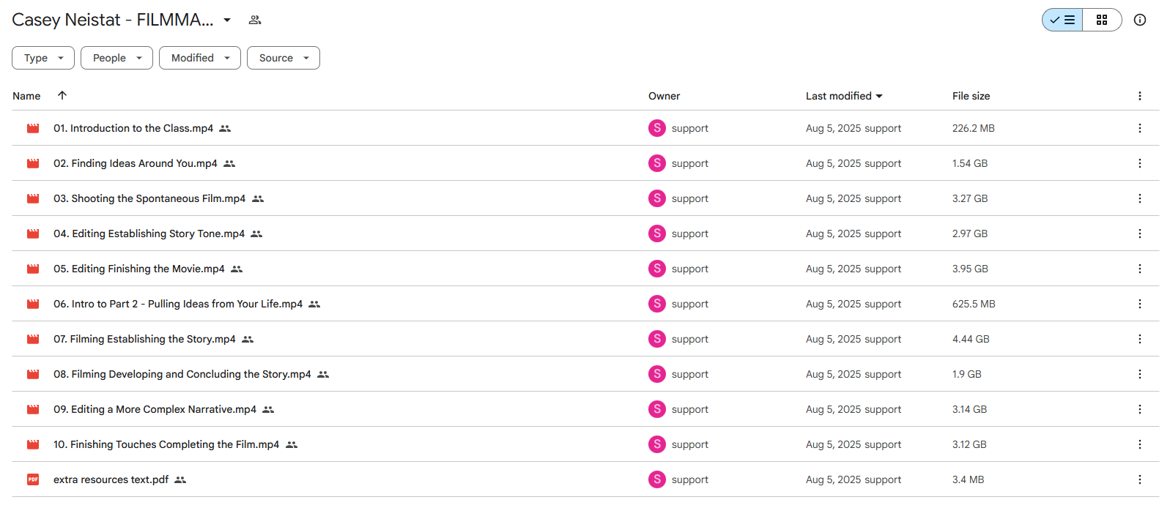The image size is (1170, 508).
Task: Click the Name column header
Action: click(26, 96)
